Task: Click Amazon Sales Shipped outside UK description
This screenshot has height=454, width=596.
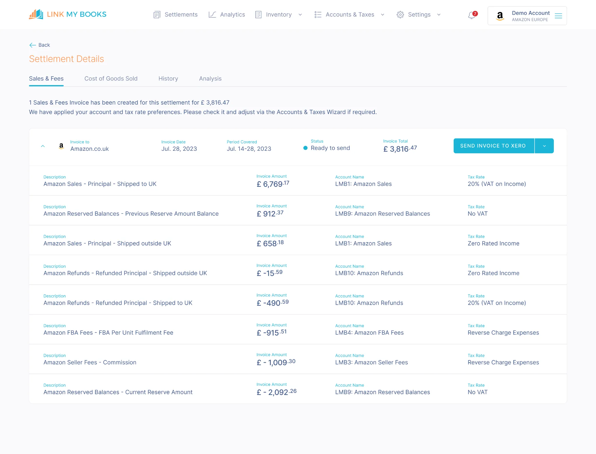Action: tap(107, 243)
